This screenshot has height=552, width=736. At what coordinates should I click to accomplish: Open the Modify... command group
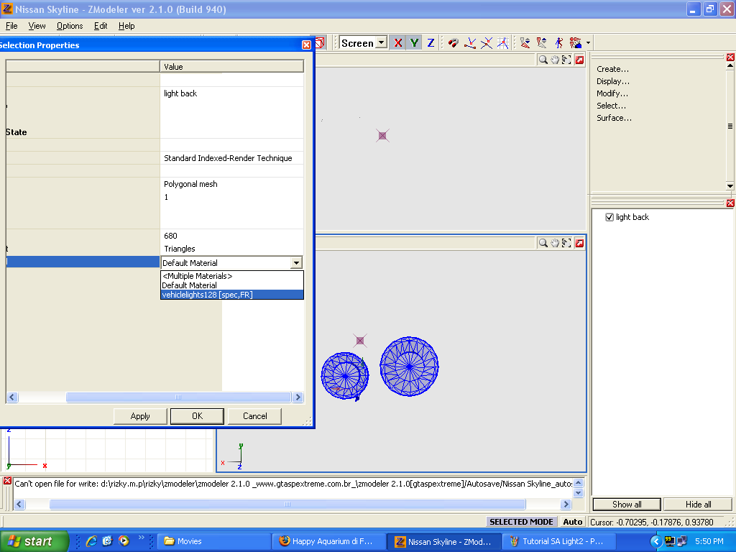(x=612, y=93)
